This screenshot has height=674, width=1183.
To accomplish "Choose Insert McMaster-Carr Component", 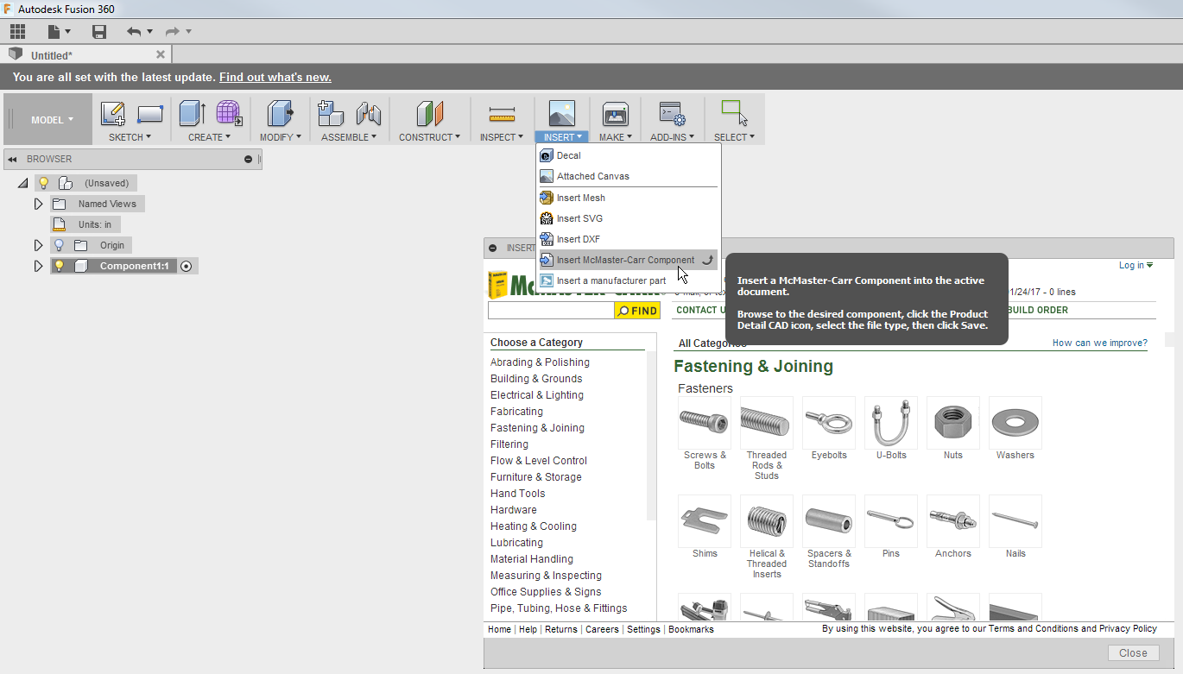I will (x=629, y=260).
